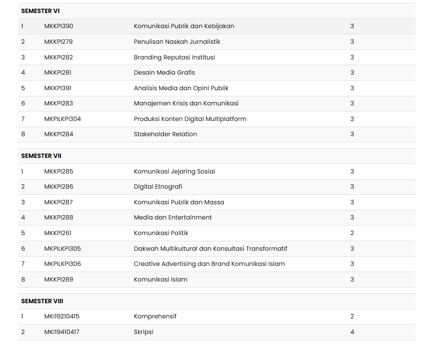Select course code MKKPI287

point(59,202)
